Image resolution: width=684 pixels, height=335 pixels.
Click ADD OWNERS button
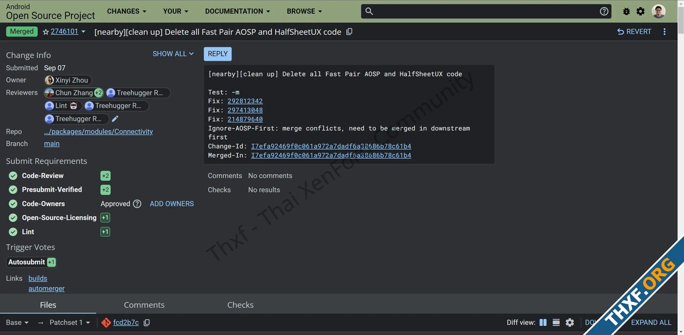tap(172, 204)
